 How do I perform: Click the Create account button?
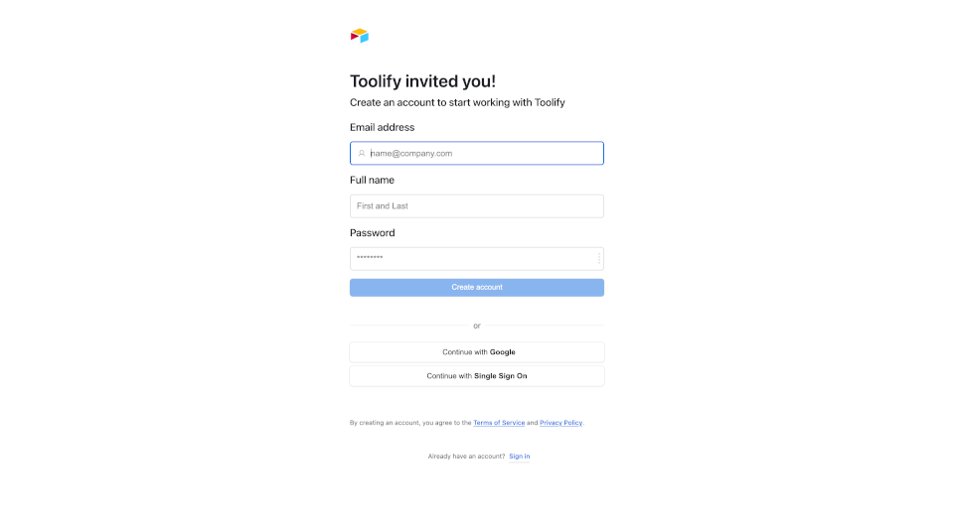[476, 288]
